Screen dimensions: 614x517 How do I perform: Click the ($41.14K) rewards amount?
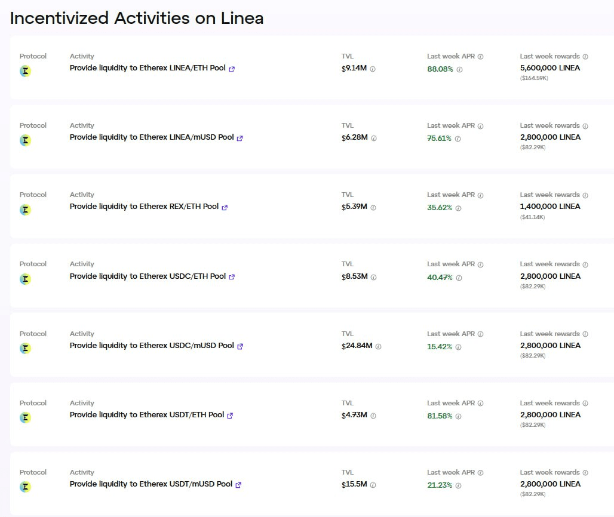coord(533,217)
